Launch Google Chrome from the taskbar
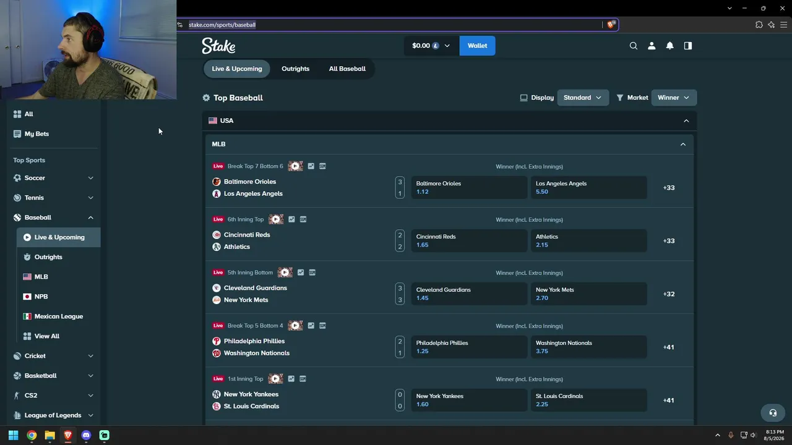Screen dimensions: 792x445 pyautogui.click(x=32, y=435)
